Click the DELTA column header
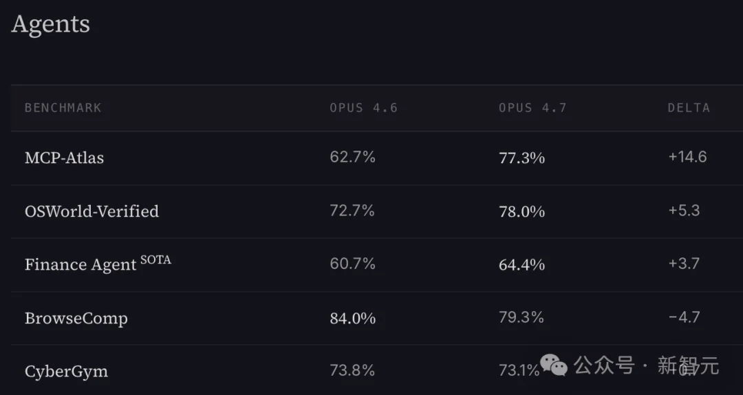The height and width of the screenshot is (395, 743). coord(689,108)
